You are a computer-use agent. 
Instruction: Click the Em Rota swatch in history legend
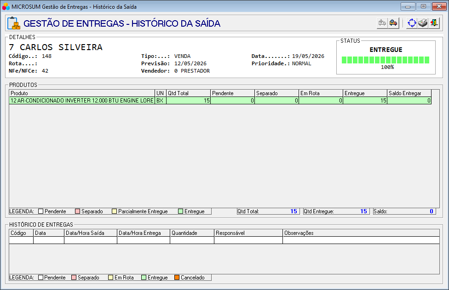click(110, 278)
